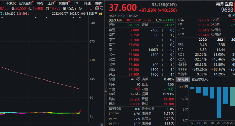Screen dimensions: 235x126
Task: Select the 买二 37.450 bid row
Action: click(x=141, y=60)
